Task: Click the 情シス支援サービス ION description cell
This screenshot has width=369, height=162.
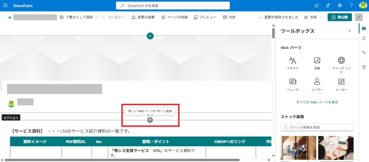Action: coord(157,153)
